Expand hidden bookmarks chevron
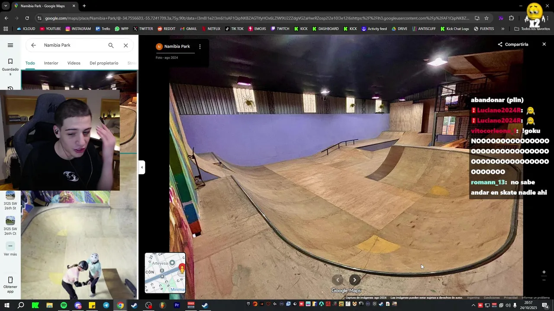The width and height of the screenshot is (554, 311). pos(502,29)
